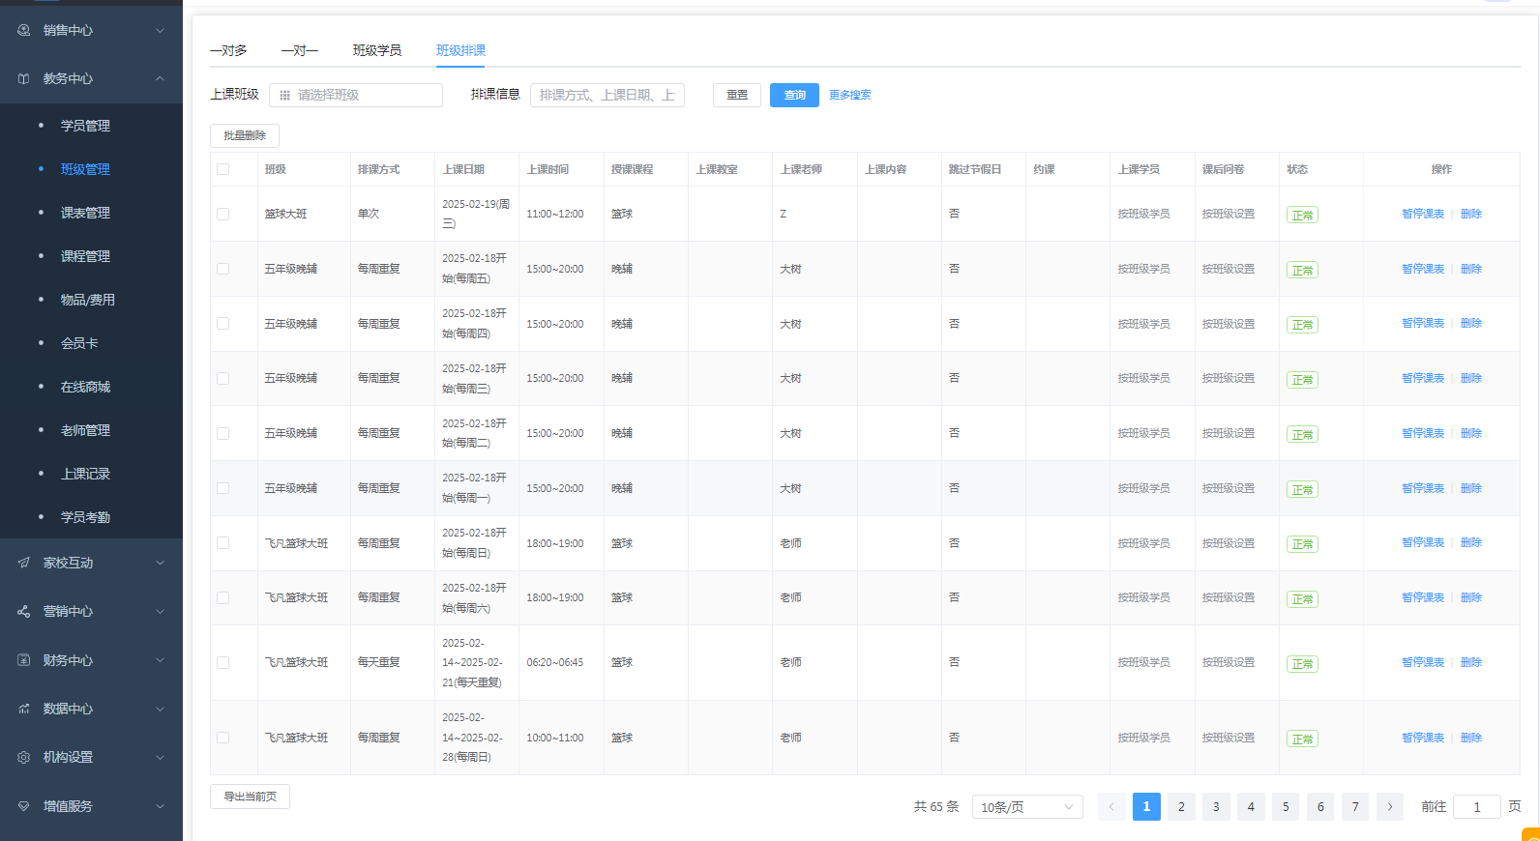Go to page 5
The width and height of the screenshot is (1540, 841).
1286,806
